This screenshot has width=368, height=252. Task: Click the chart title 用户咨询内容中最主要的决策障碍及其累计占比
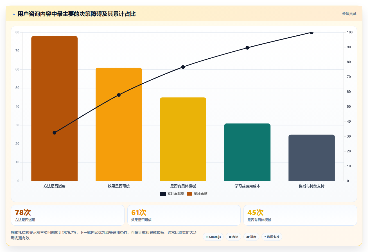point(76,14)
